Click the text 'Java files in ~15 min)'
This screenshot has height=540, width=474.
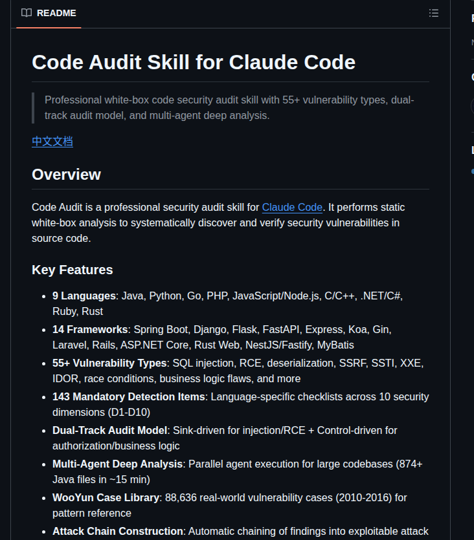click(x=101, y=479)
